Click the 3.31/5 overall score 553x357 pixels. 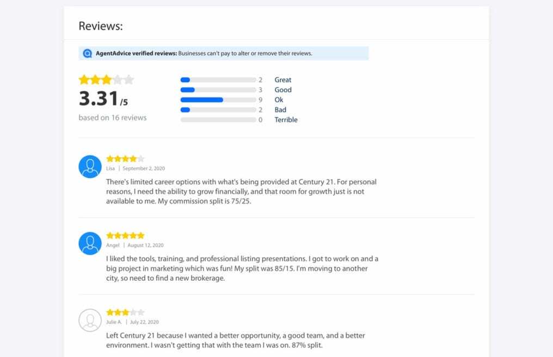[x=103, y=99]
